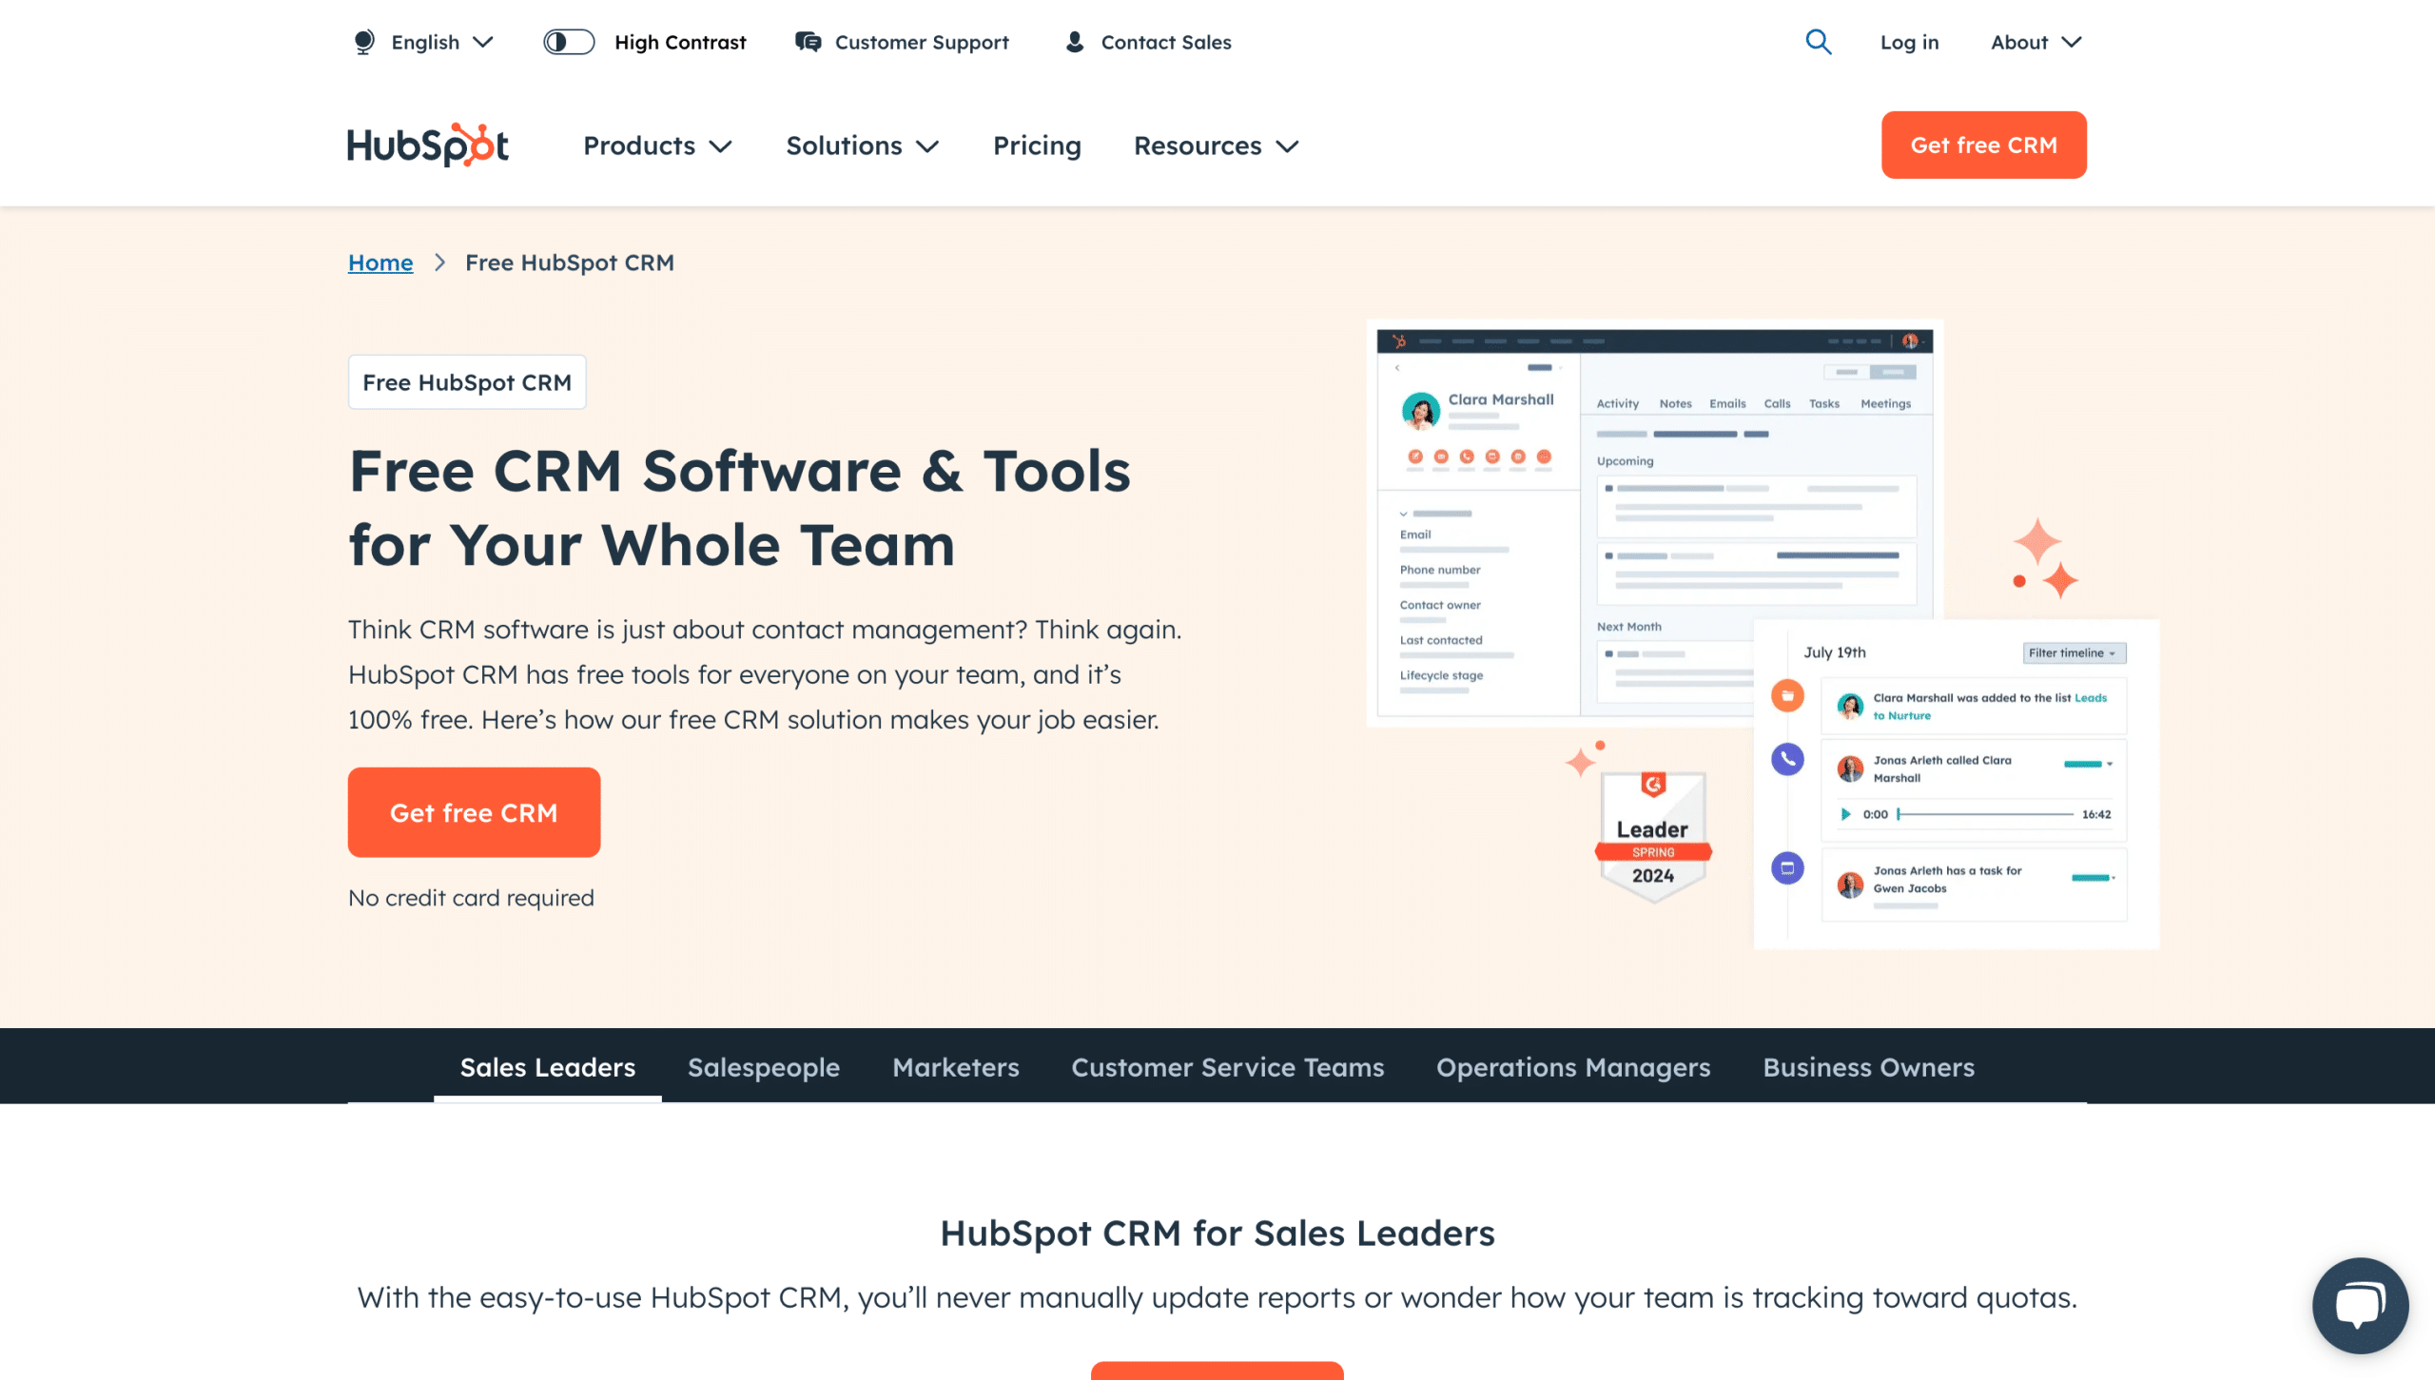The image size is (2435, 1380).
Task: Select the Business Owners tab
Action: pos(1868,1067)
